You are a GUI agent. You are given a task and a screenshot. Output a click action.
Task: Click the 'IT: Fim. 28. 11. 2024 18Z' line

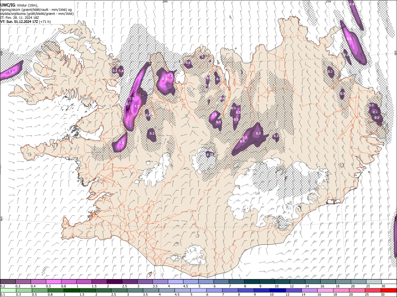(x=20, y=18)
